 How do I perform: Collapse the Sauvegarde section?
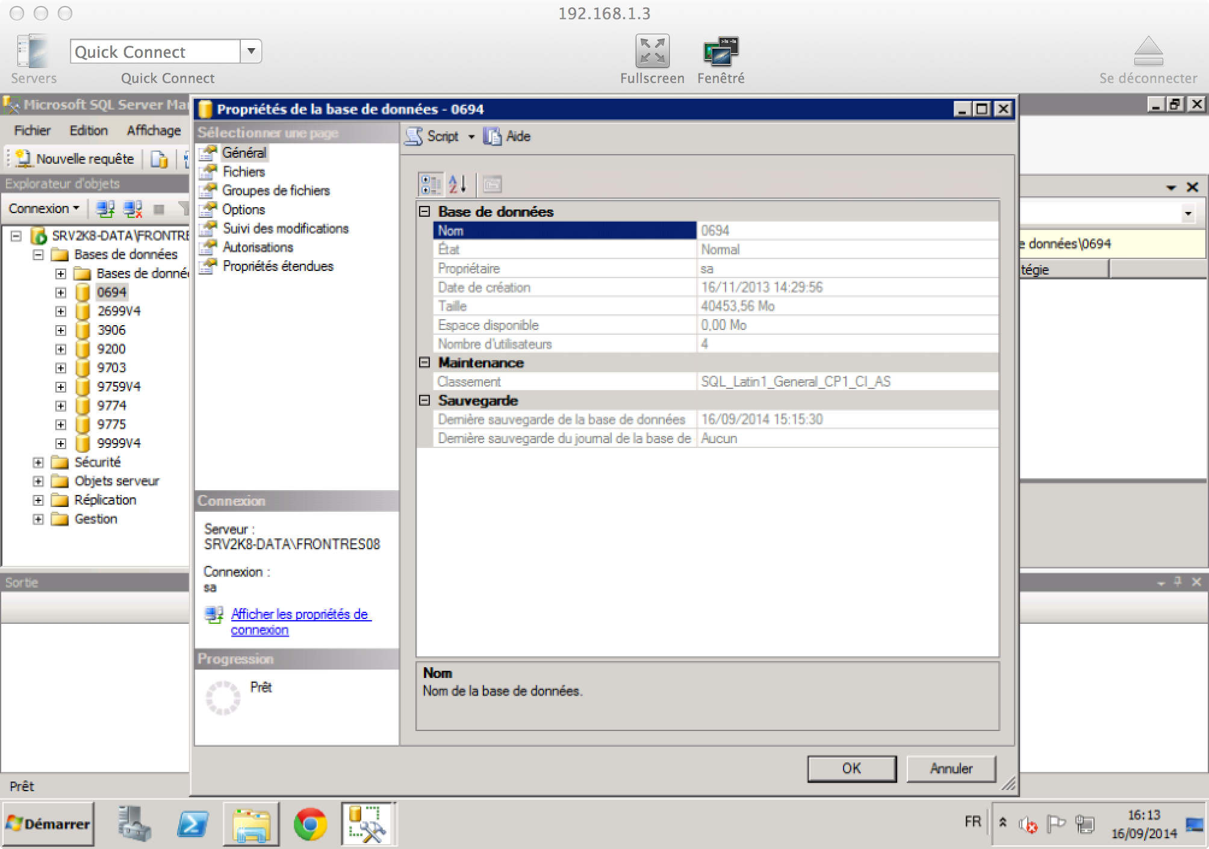coord(424,400)
